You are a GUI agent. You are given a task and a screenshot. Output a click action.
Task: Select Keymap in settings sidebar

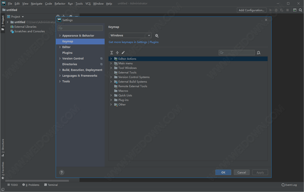80,41
